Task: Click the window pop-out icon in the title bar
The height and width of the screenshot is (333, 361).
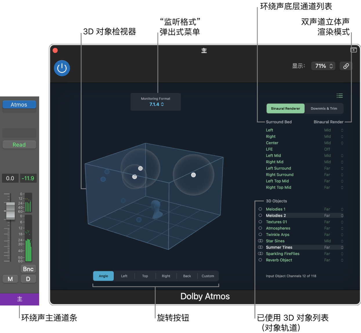Action: [354, 50]
